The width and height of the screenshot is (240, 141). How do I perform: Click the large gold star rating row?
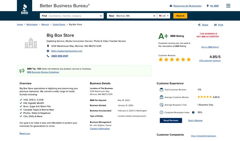pyautogui.click(x=175, y=59)
